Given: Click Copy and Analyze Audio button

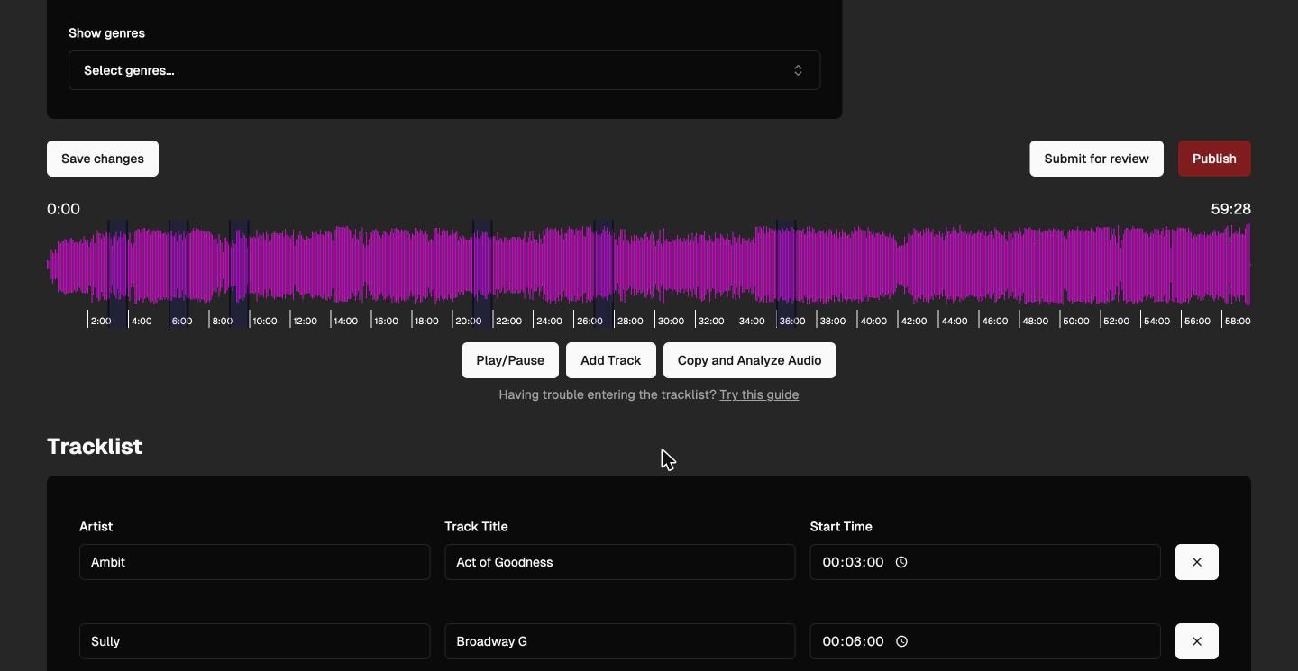Looking at the screenshot, I should coord(750,360).
